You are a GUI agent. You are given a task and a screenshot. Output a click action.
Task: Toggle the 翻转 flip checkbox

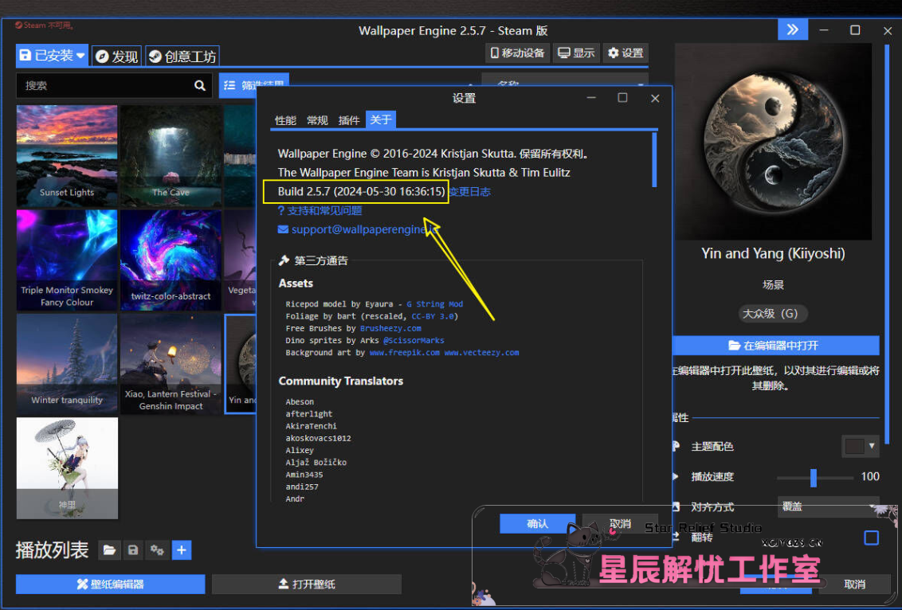(x=872, y=538)
